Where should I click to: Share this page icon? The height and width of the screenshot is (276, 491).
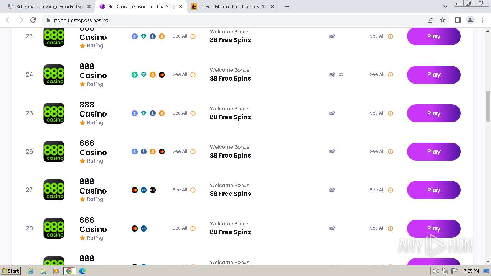[430, 20]
